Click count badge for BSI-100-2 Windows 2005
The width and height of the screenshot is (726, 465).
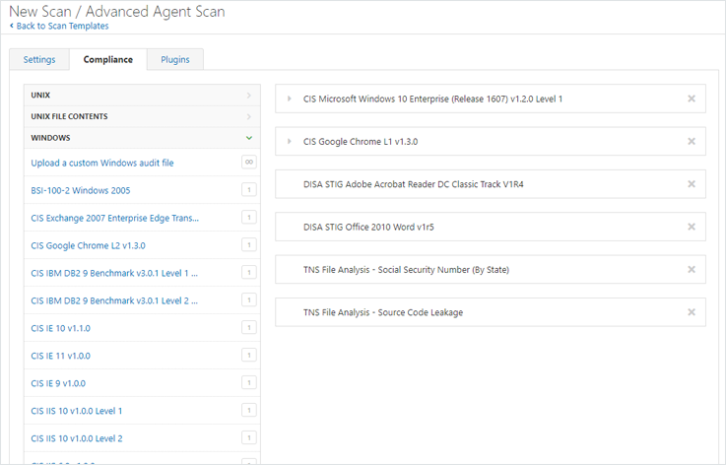(249, 189)
